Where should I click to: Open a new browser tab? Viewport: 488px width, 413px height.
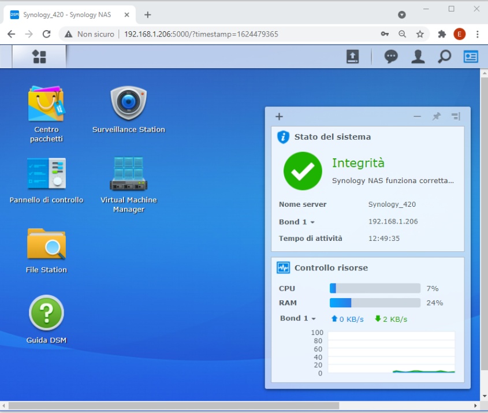tap(148, 14)
